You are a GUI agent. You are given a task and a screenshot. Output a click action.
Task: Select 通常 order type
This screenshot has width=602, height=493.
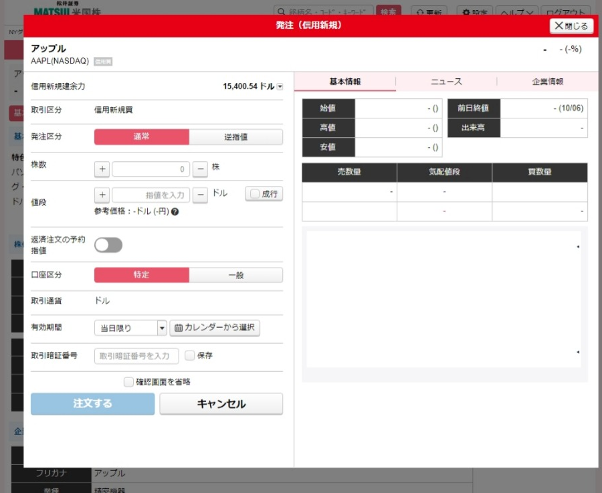142,136
